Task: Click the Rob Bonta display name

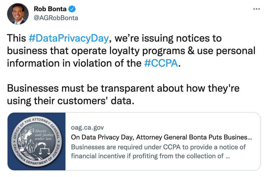Action: 50,9
